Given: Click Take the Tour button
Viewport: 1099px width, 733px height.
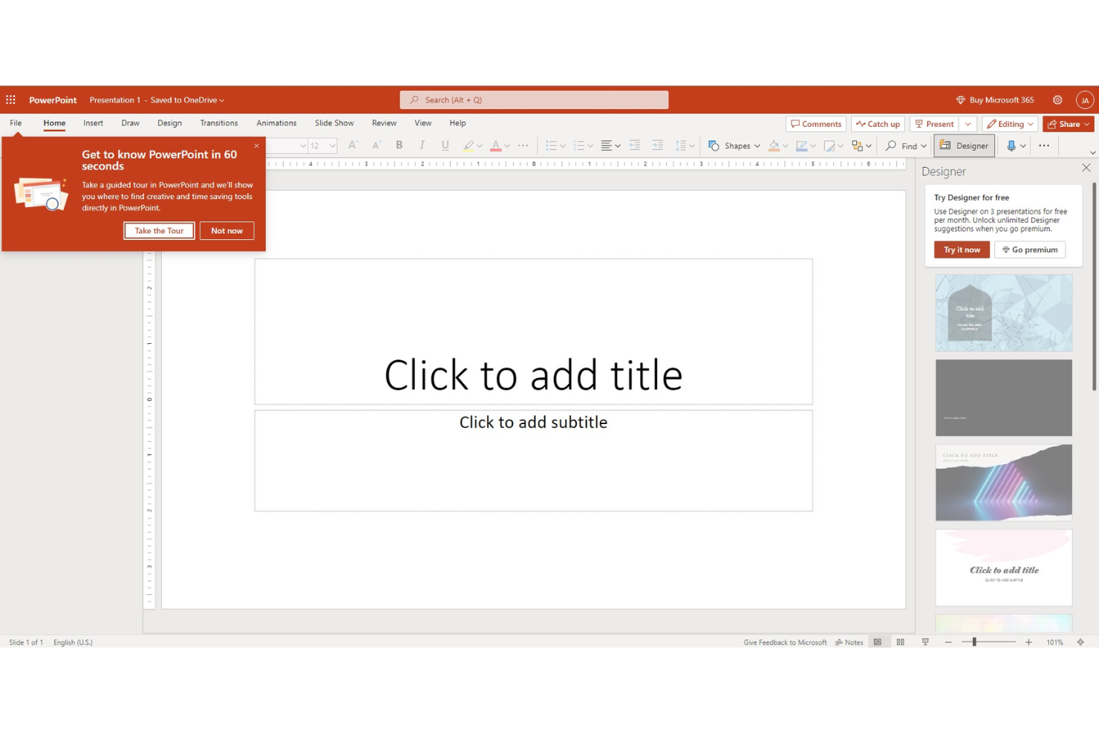Looking at the screenshot, I should (x=159, y=230).
